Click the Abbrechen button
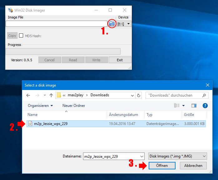Viewport: 218px width, 180px height. [x=193, y=166]
